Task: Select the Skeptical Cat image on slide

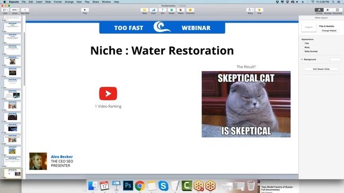Action: [246, 104]
